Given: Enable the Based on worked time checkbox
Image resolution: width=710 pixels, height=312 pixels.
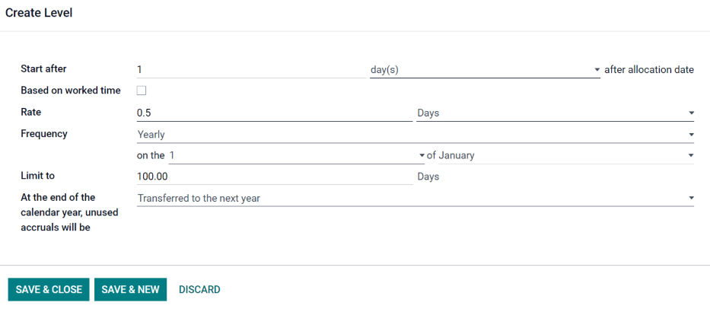Looking at the screenshot, I should coord(142,91).
